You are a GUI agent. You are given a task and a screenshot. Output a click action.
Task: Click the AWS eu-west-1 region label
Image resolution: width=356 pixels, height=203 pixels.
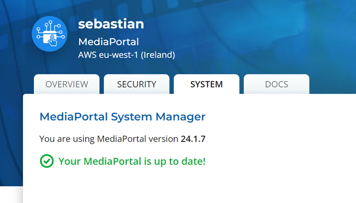(x=108, y=55)
